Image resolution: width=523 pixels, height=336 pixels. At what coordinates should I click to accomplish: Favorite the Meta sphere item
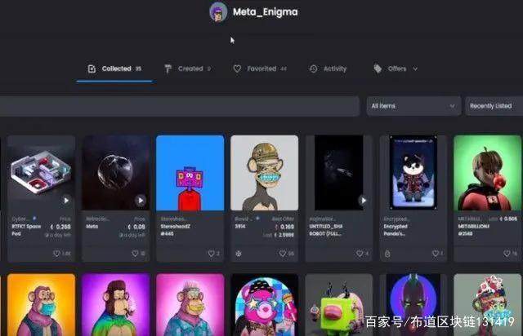tap(135, 254)
